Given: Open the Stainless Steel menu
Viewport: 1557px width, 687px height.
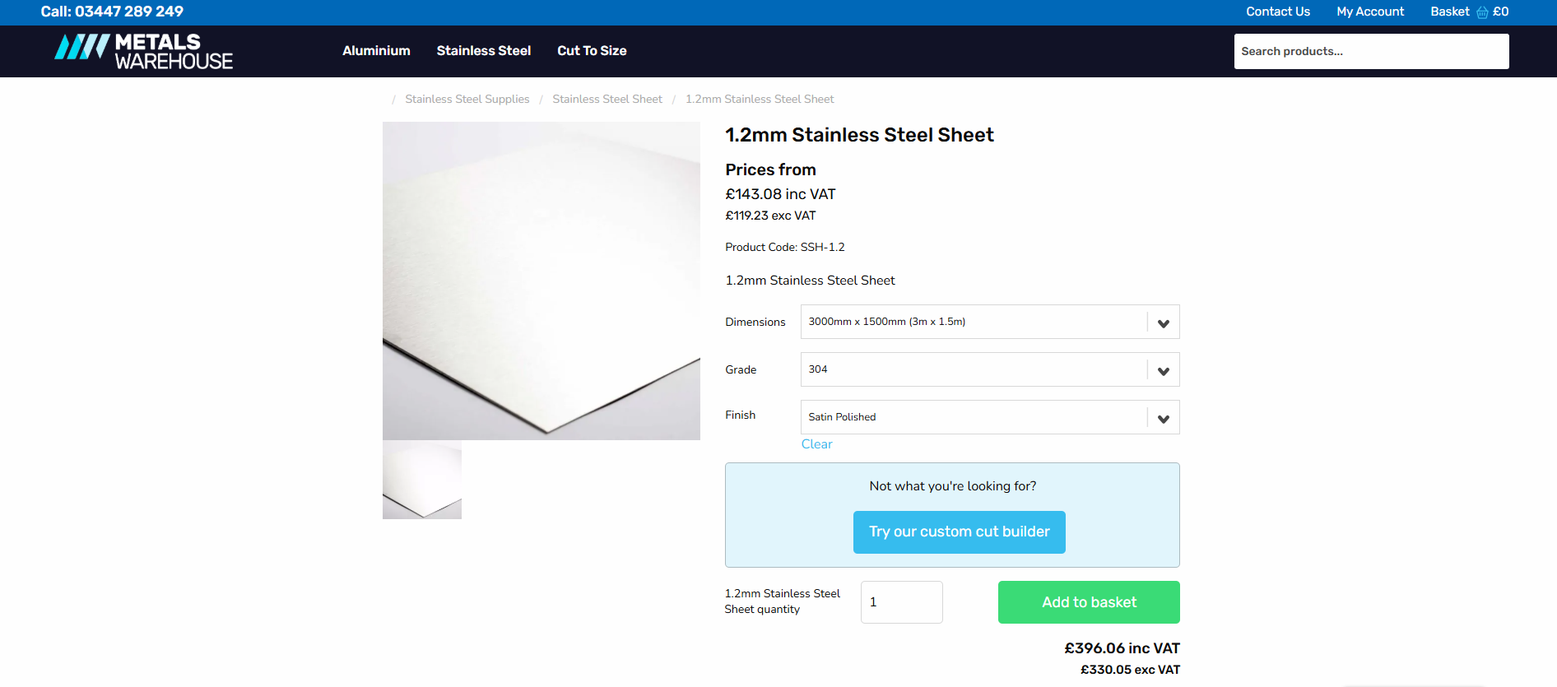Looking at the screenshot, I should 484,51.
